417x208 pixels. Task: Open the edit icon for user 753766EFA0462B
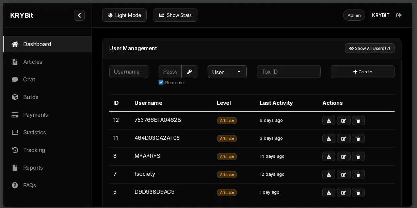point(343,120)
